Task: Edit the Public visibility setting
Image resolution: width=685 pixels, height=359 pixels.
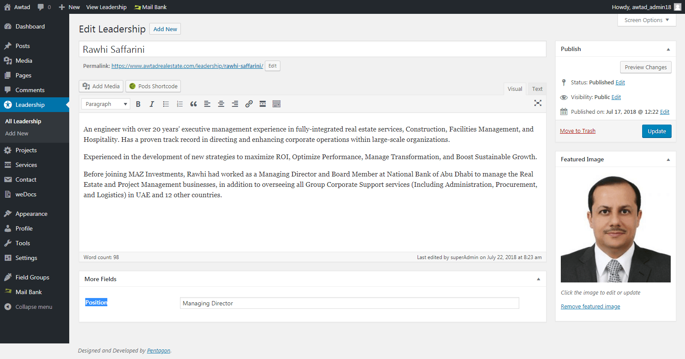Action: pos(616,97)
